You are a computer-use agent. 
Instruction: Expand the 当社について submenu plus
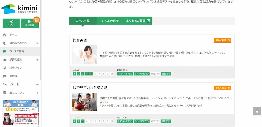click(x=37, y=93)
